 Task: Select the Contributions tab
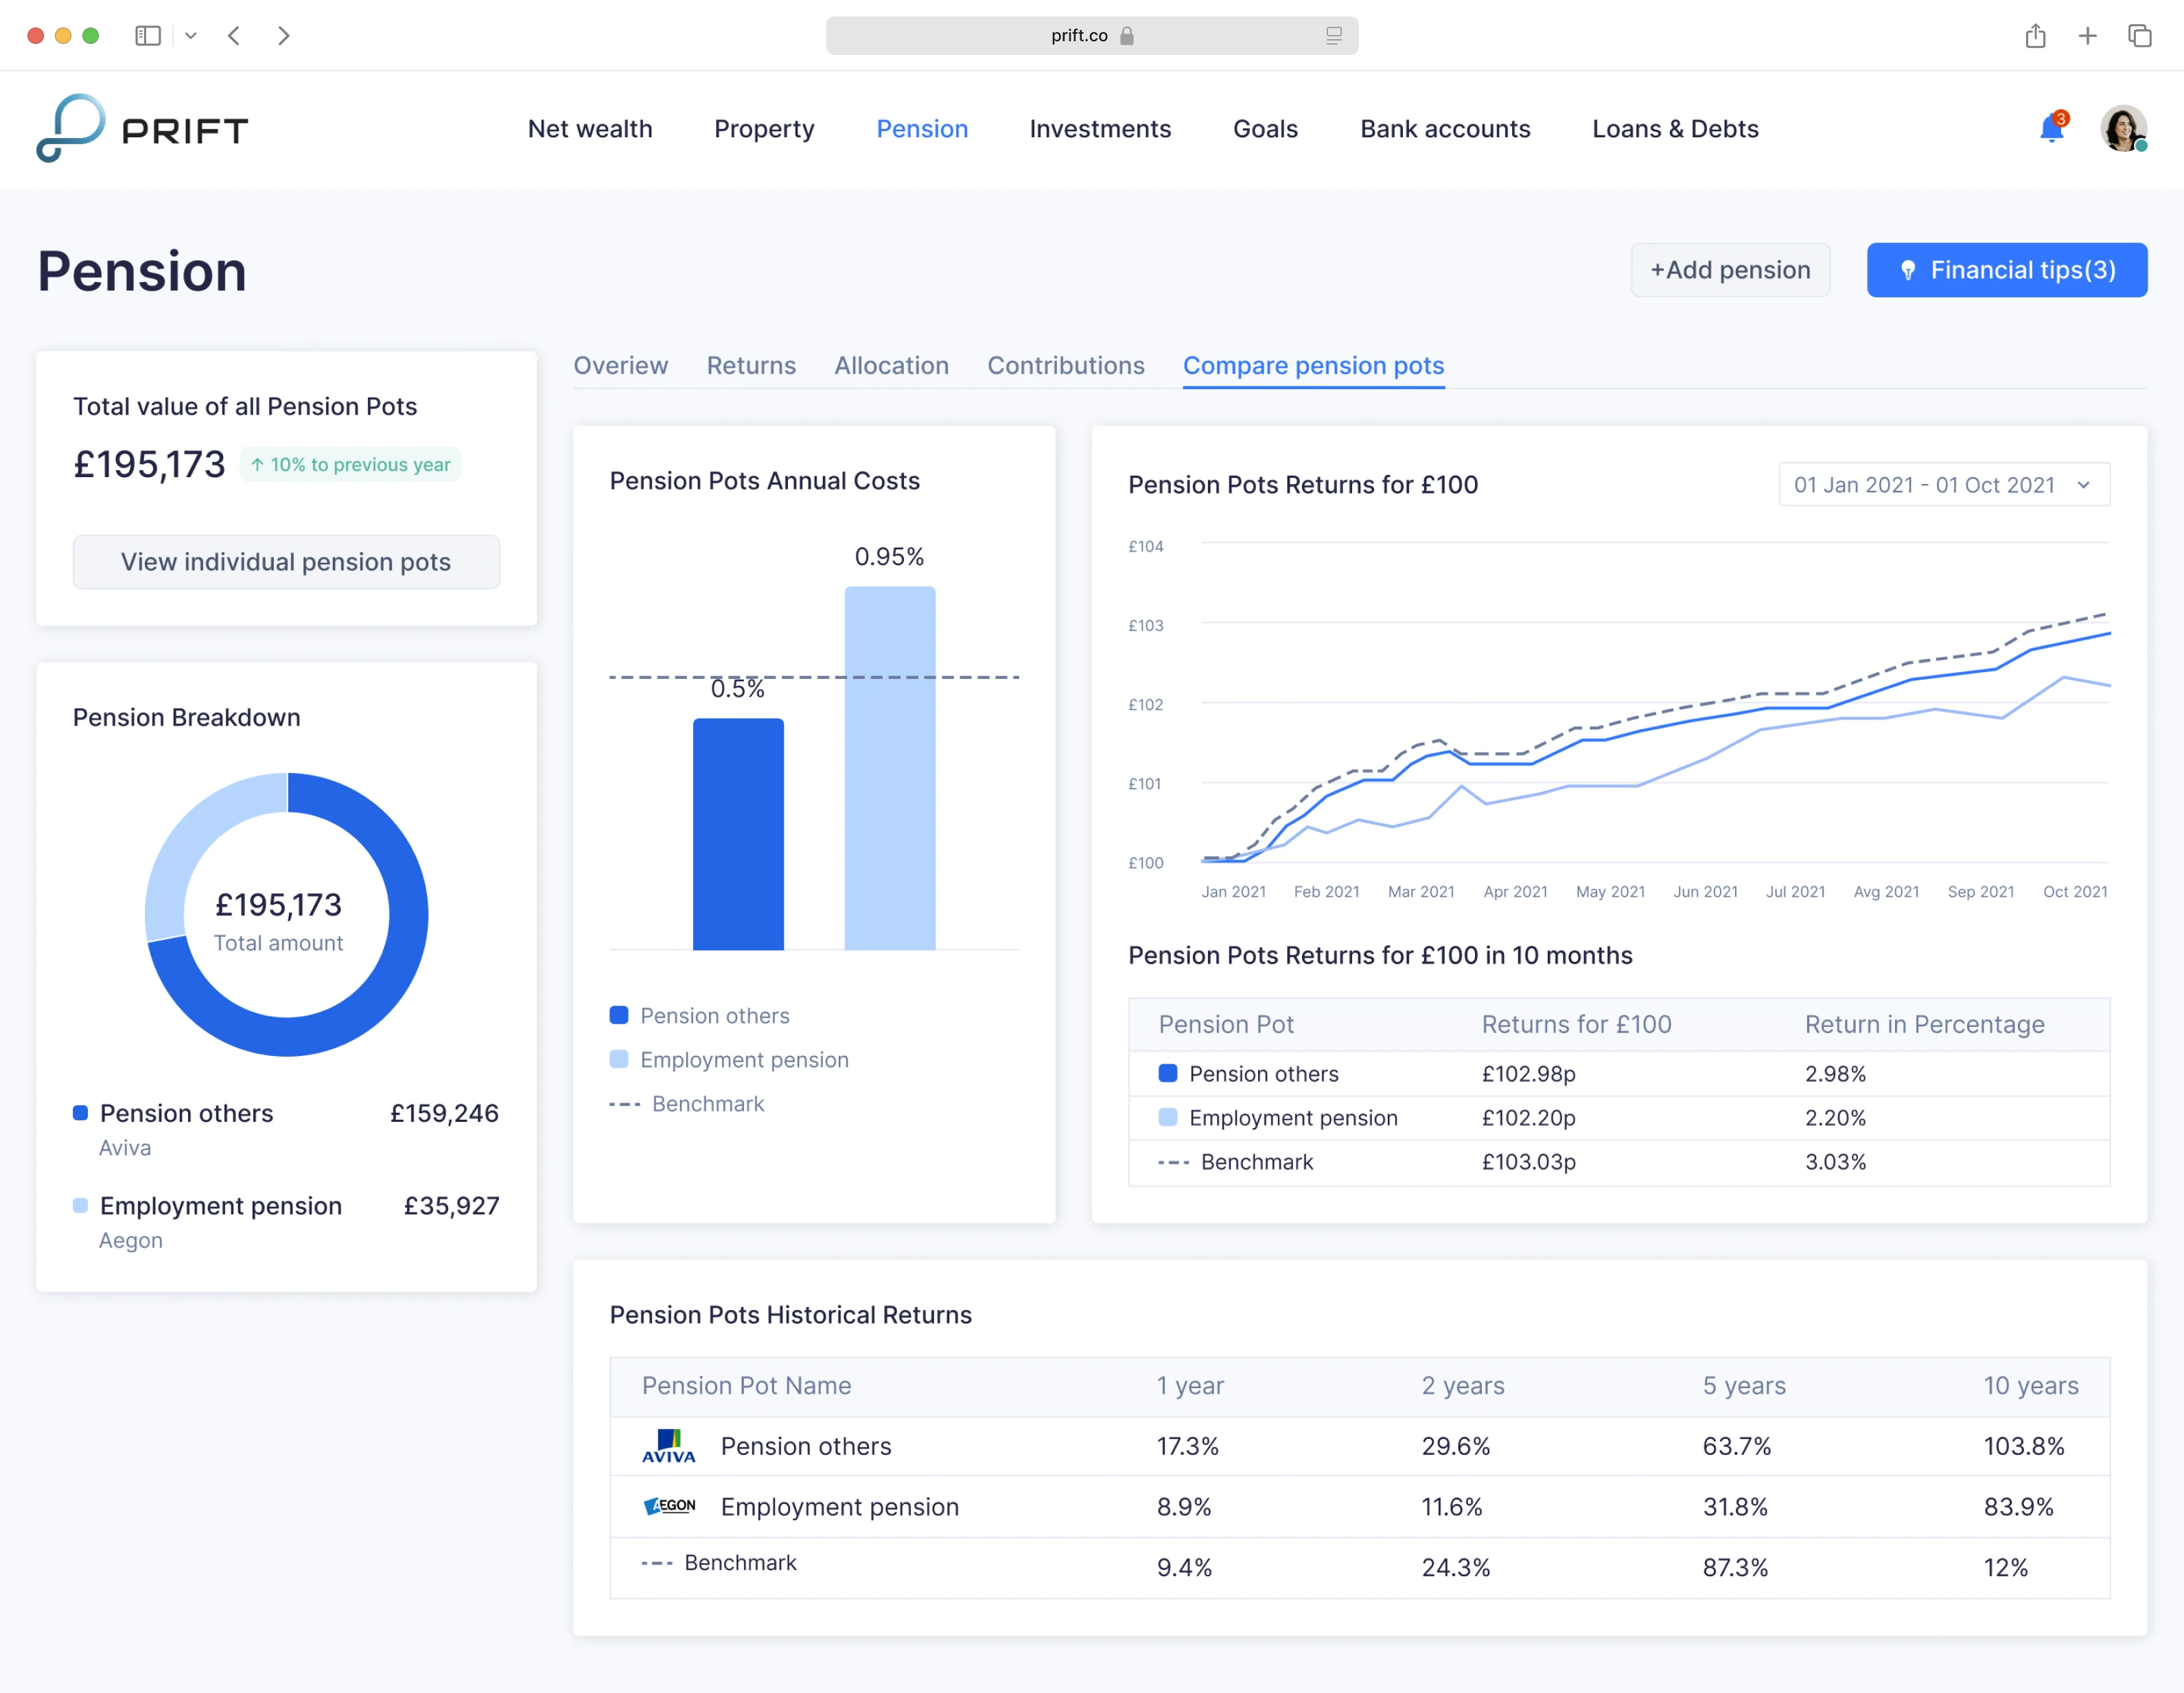pos(1065,366)
